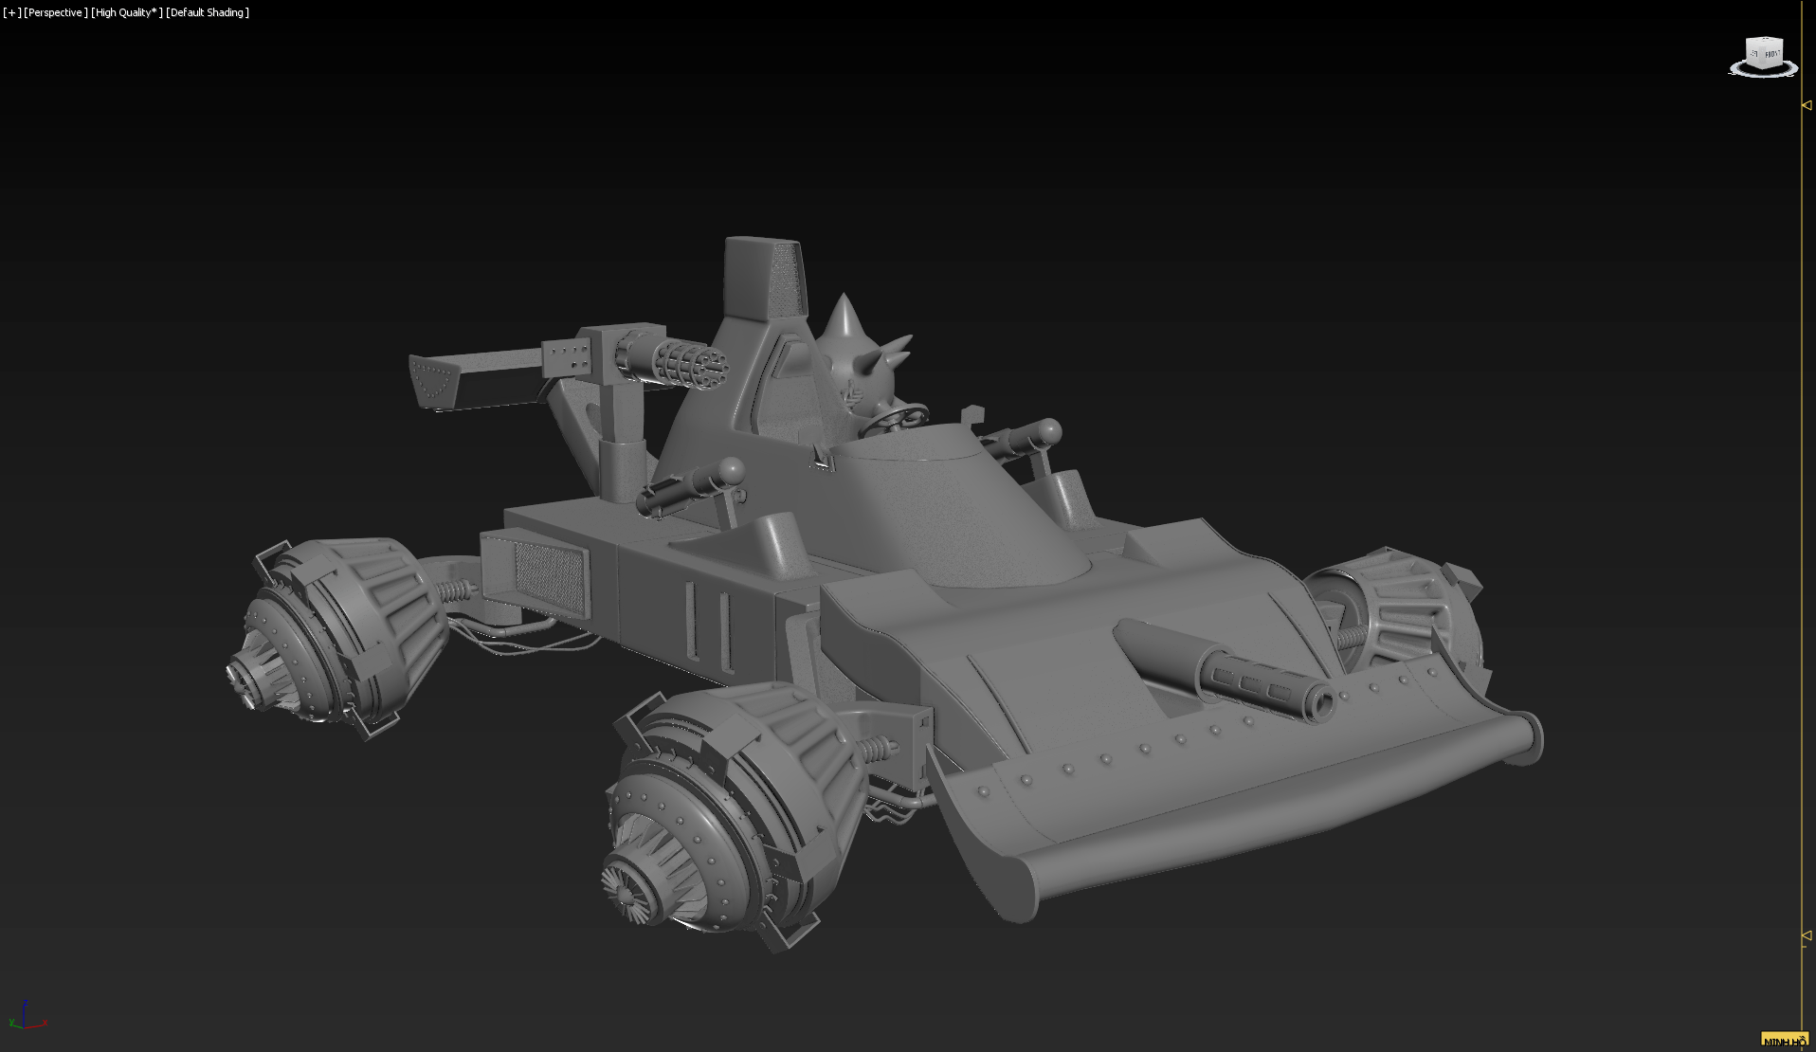1816x1052 pixels.
Task: Open the Default Shading per-view menu
Action: pyautogui.click(x=208, y=12)
